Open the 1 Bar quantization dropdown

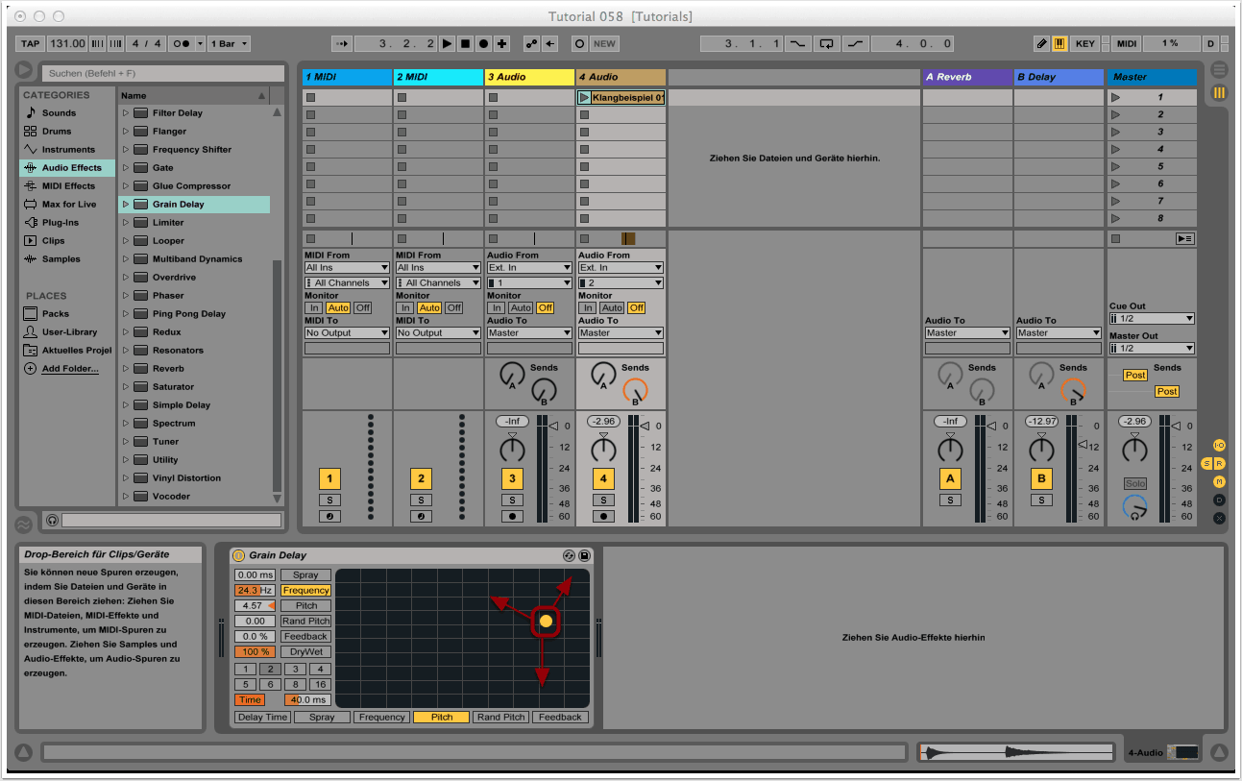[230, 44]
